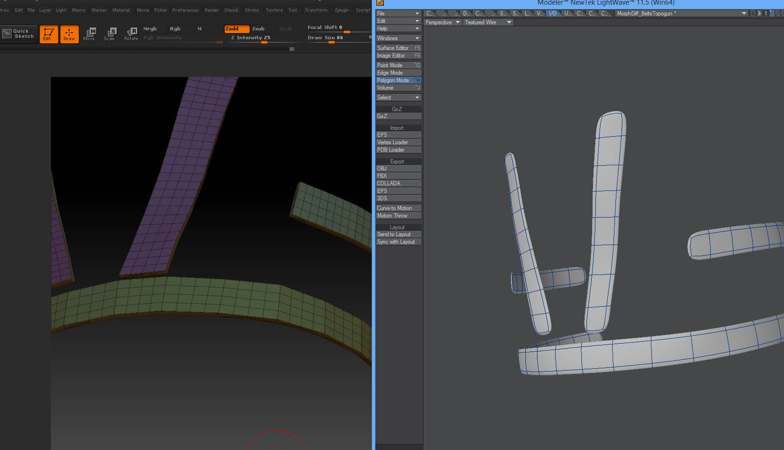Click Curve to Motion button
Screen dimensions: 784x450
tap(398, 208)
